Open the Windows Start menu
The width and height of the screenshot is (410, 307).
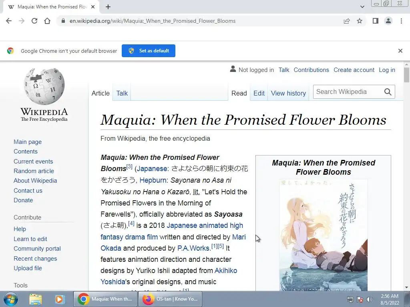11,299
